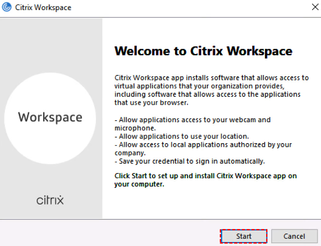321x246 pixels.
Task: Select the local applications access bullet line
Action: tap(203, 148)
